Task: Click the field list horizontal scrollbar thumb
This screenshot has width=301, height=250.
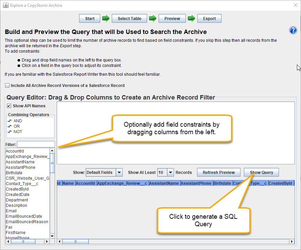Action: (x=23, y=242)
